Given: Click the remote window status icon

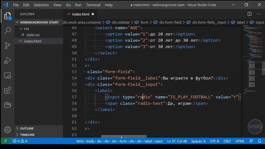Looking at the screenshot, I should click(x=5, y=141).
